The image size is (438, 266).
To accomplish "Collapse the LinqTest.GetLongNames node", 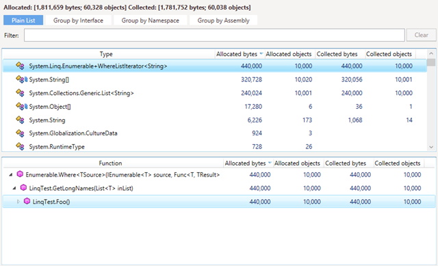I will [14, 188].
